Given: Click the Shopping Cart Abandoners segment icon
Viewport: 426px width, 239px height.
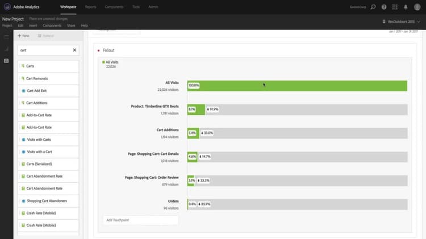Looking at the screenshot, I should pyautogui.click(x=23, y=201).
